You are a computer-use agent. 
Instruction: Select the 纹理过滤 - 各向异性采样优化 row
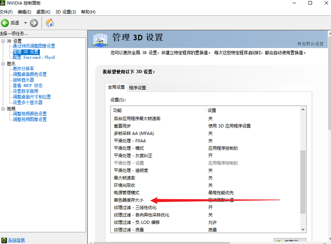tap(205, 215)
